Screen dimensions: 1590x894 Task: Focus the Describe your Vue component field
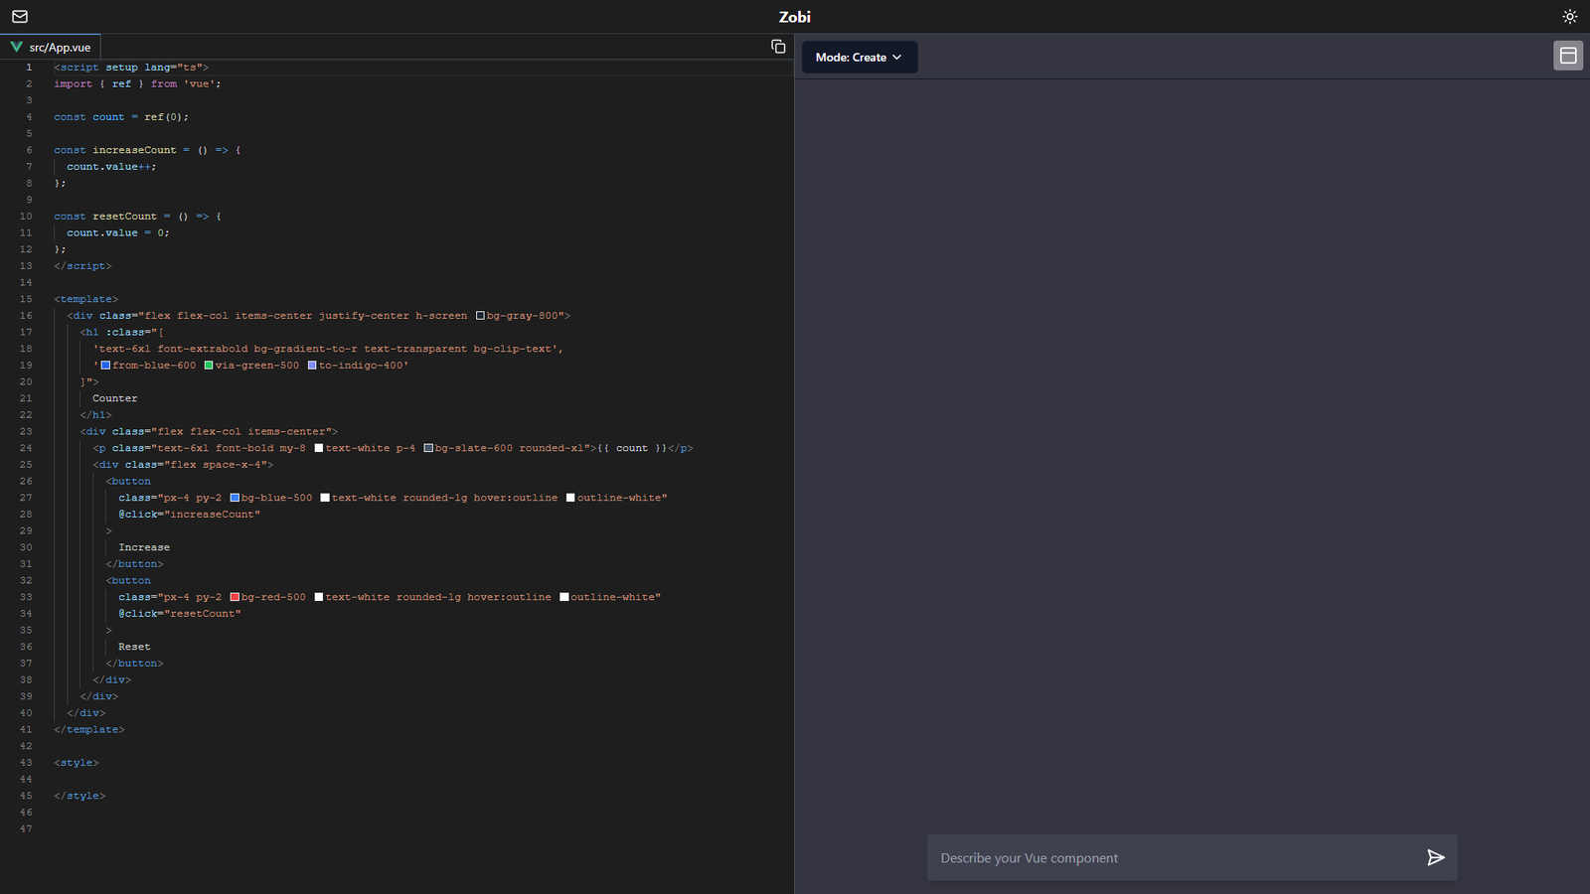click(x=1192, y=857)
